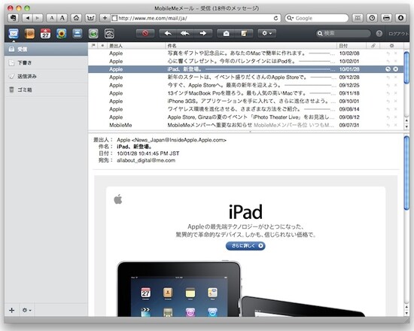Open the iPhone 3GS message row
Viewport: 414px width, 331px height.
click(245, 101)
